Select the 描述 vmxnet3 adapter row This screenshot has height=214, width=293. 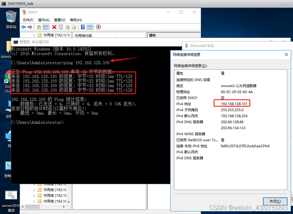click(230, 86)
